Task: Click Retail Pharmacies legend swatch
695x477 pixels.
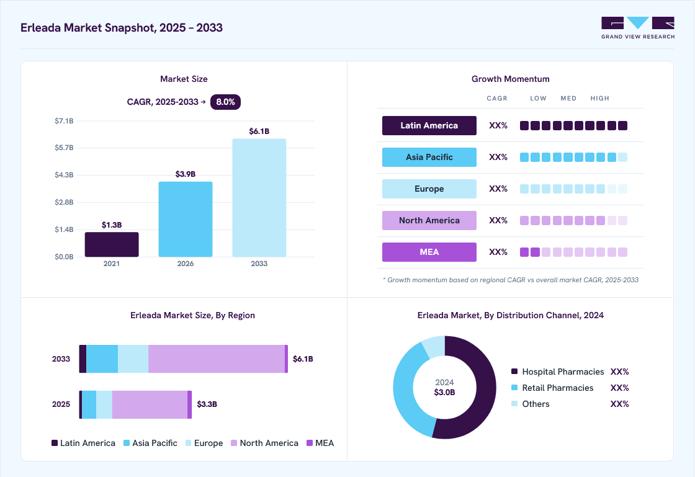Action: click(514, 388)
